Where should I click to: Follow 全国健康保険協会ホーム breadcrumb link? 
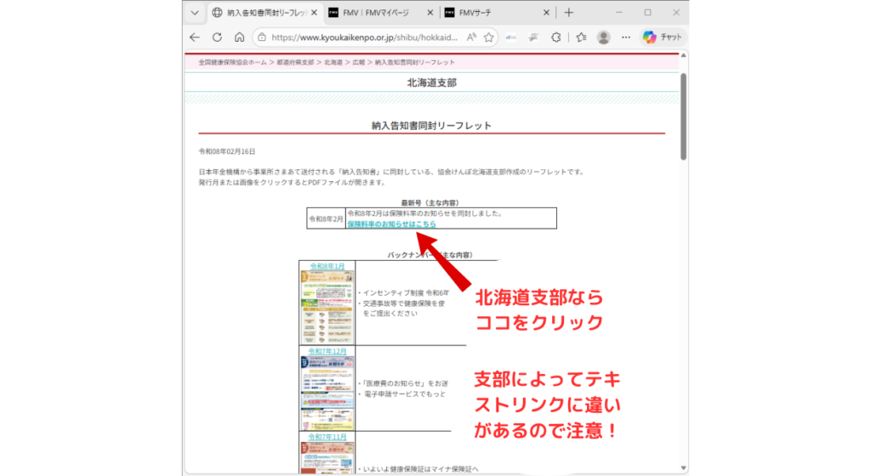pos(232,62)
